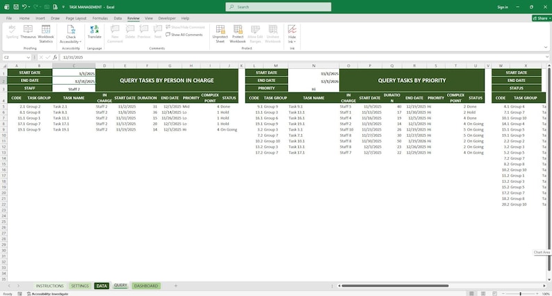Viewport: 552px width, 296px height.
Task: Open the Name Box dropdown
Action: tap(29, 57)
